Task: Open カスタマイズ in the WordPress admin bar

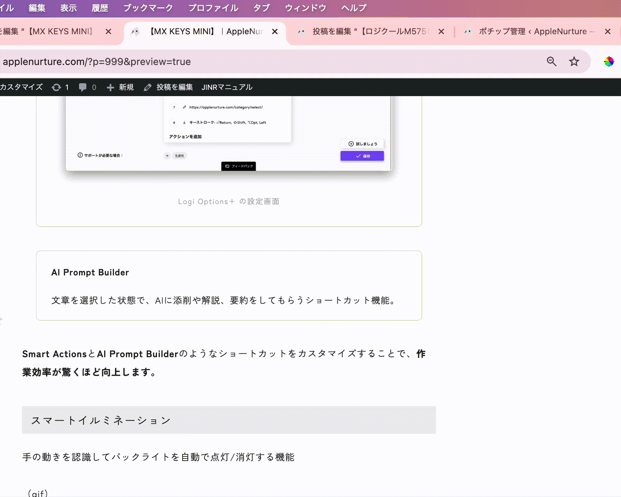Action: coord(21,87)
